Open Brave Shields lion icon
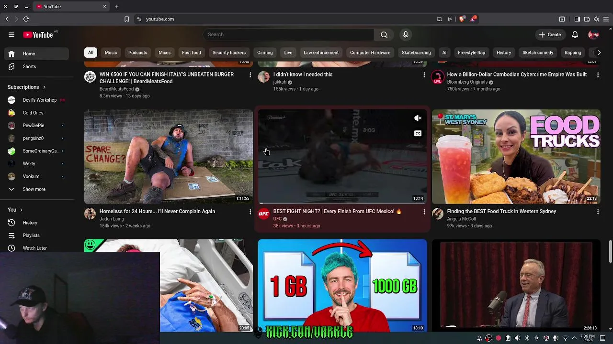The image size is (613, 344). click(462, 19)
